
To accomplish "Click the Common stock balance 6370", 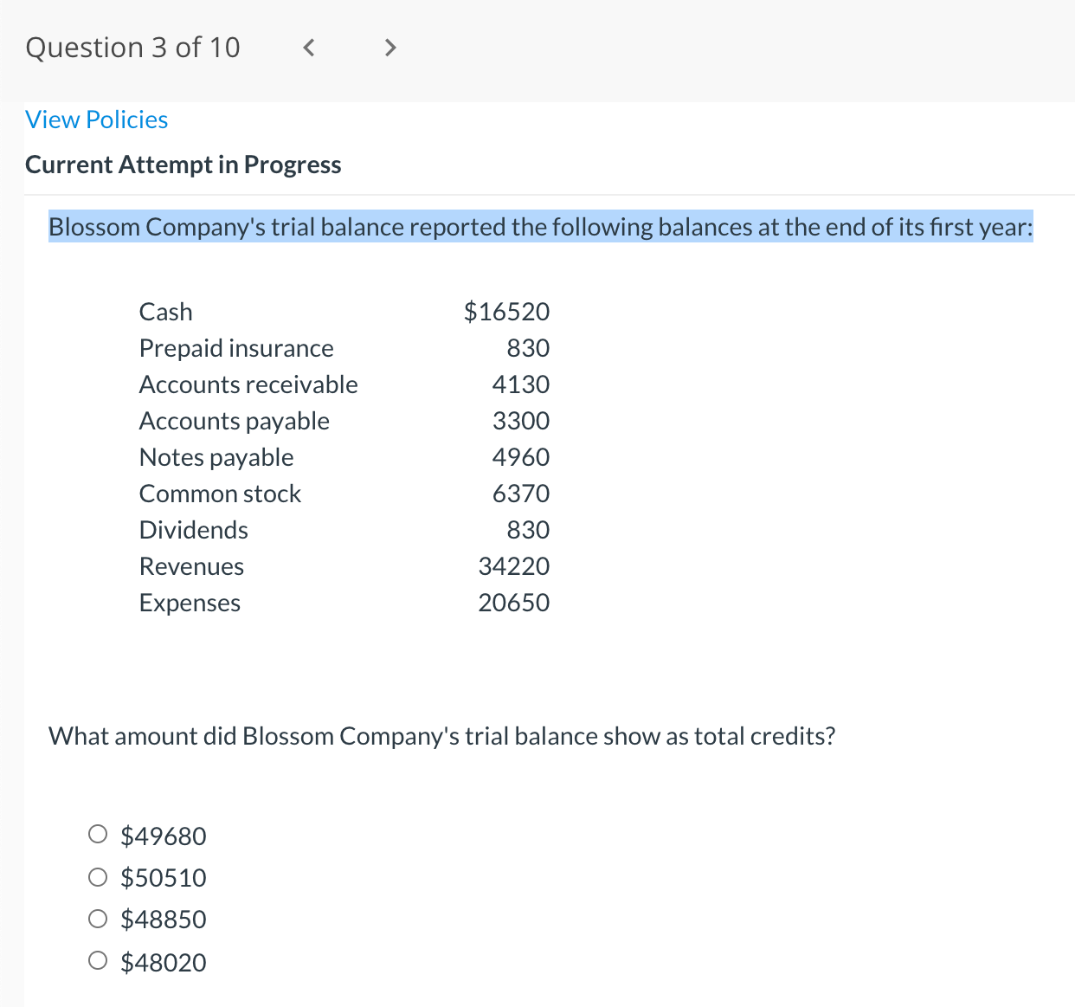I will [x=521, y=494].
